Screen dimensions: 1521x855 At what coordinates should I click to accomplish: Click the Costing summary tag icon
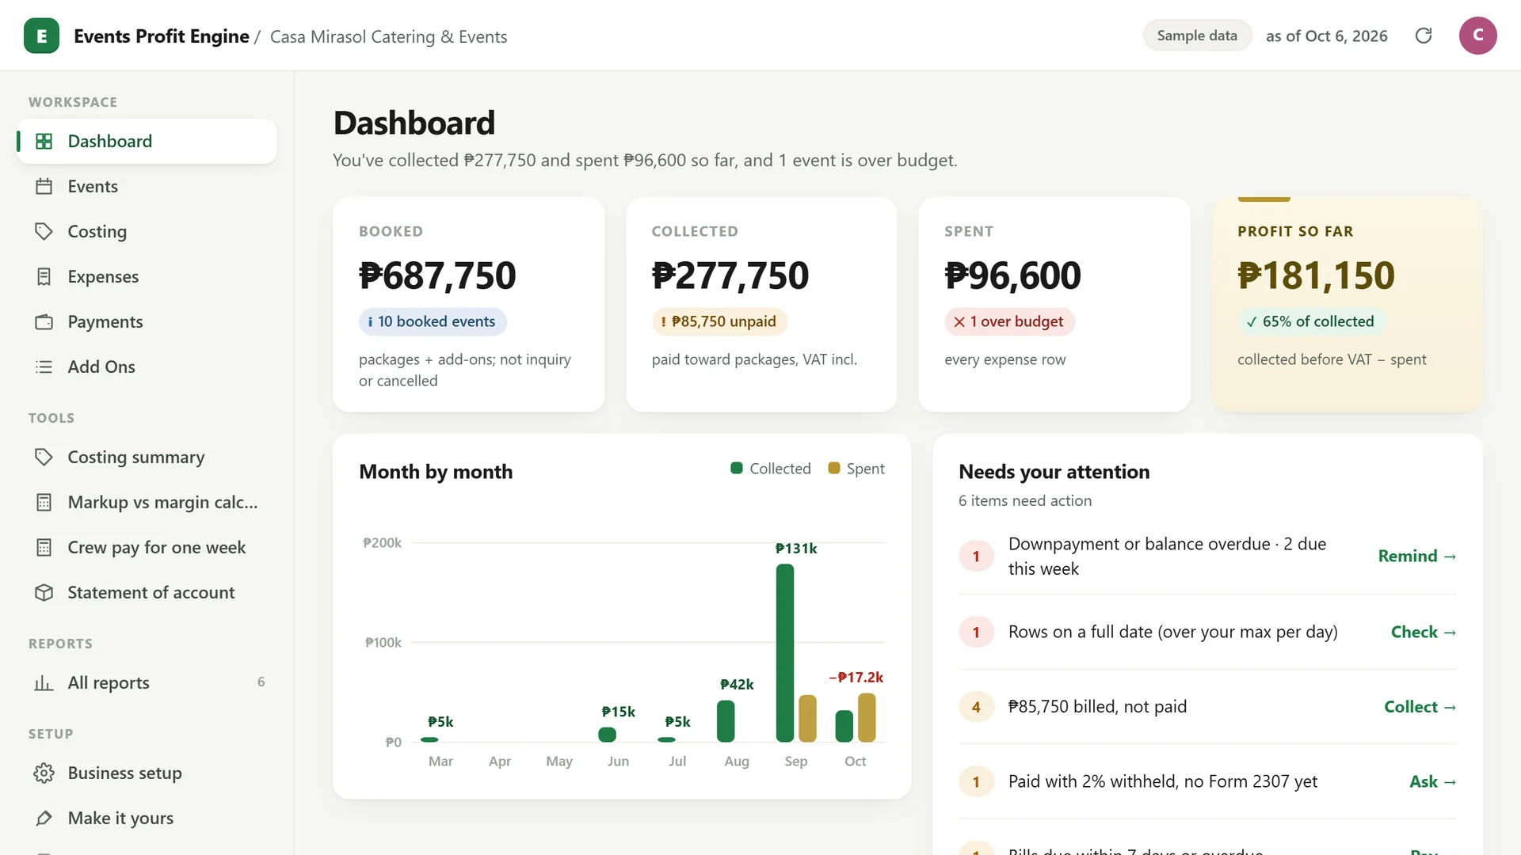click(44, 457)
